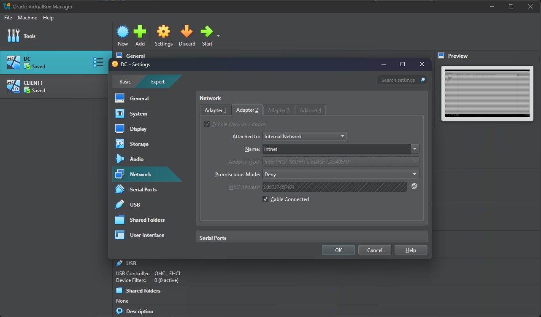Click the regenerate MAC address icon

coord(414,186)
